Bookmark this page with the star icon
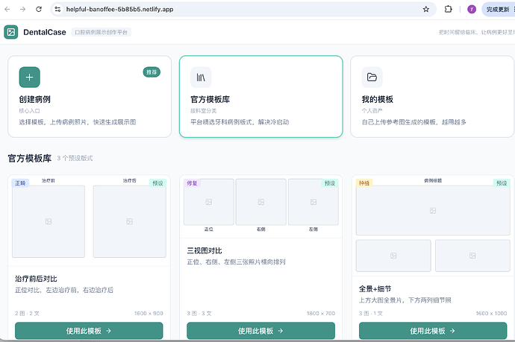This screenshot has width=515, height=342. (x=426, y=9)
